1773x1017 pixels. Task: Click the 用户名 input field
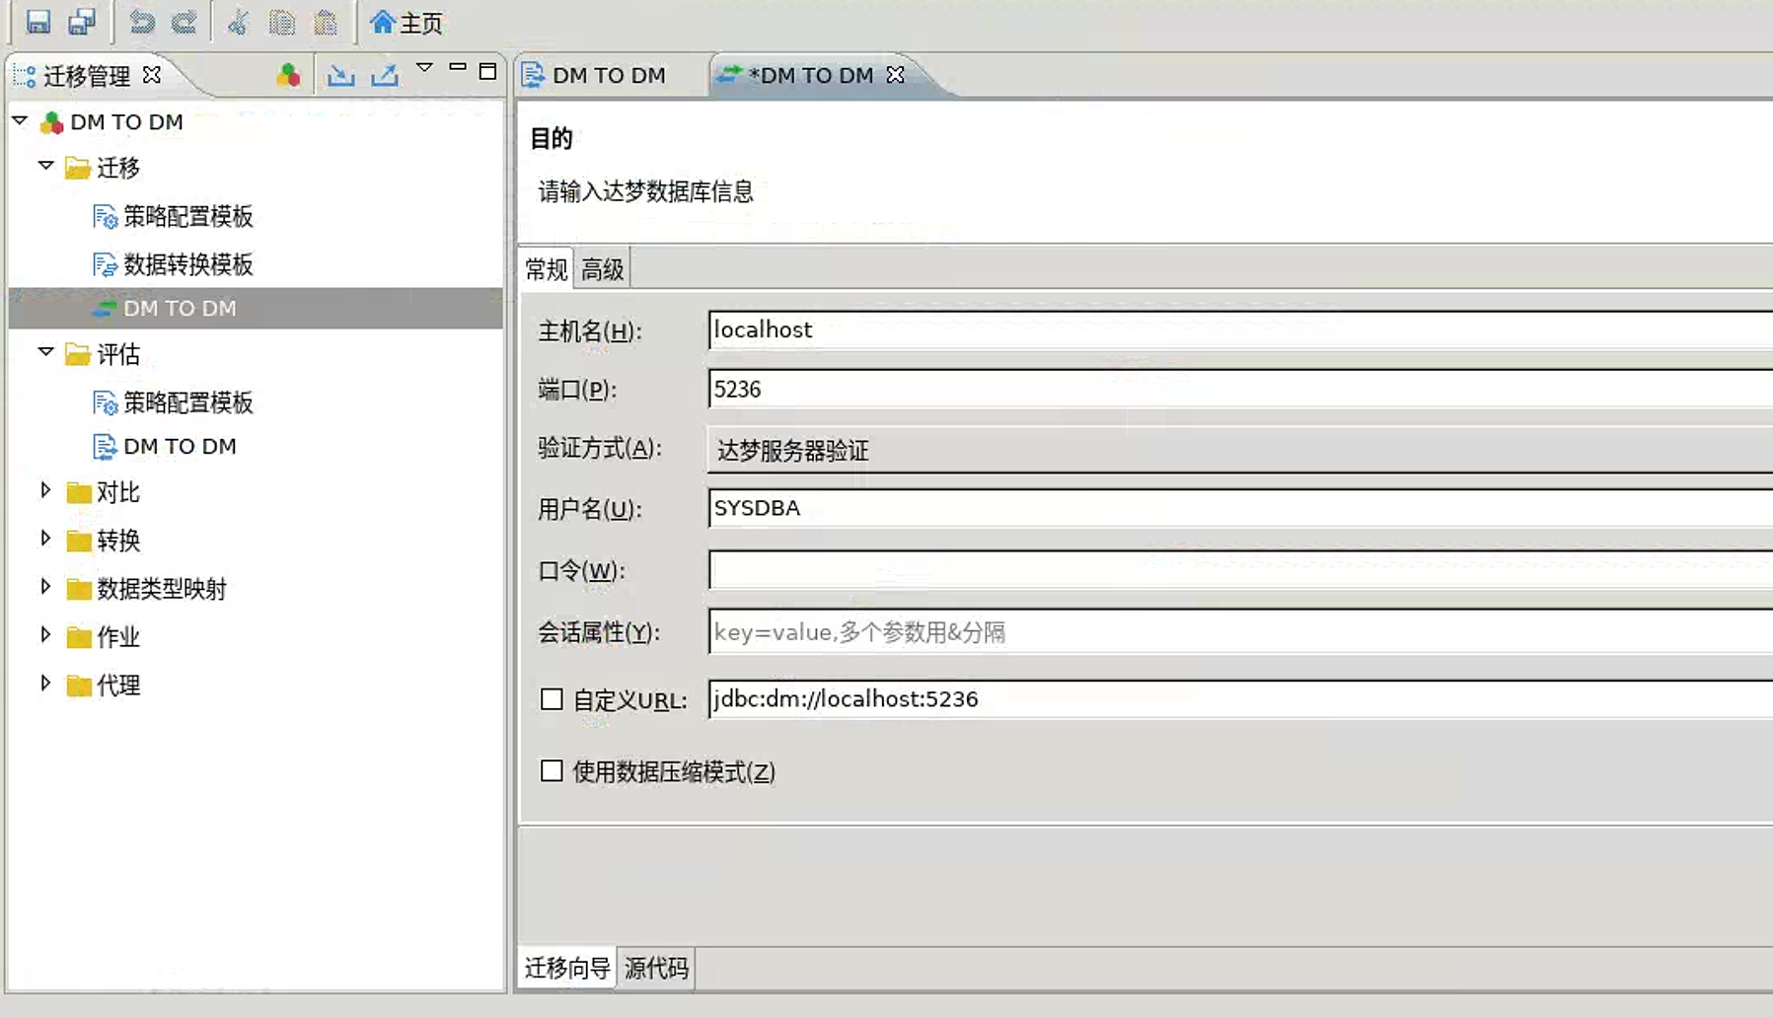point(1240,508)
